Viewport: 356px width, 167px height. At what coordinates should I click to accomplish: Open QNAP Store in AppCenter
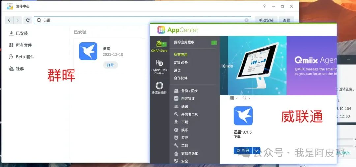(x=160, y=46)
